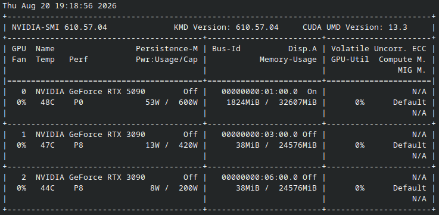Click the 32607MiB total memory value
439x215 pixels.
[298, 102]
